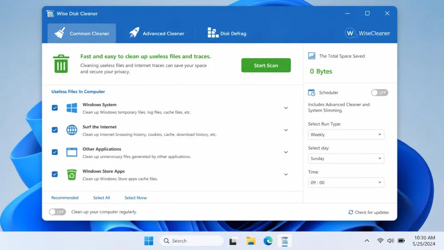
Task: Click the Total Space Saved chart icon
Action: pyautogui.click(x=312, y=56)
